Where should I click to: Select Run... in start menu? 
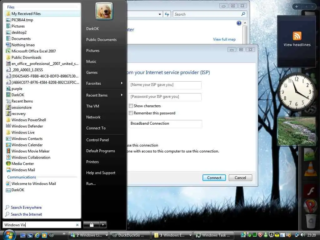click(91, 184)
